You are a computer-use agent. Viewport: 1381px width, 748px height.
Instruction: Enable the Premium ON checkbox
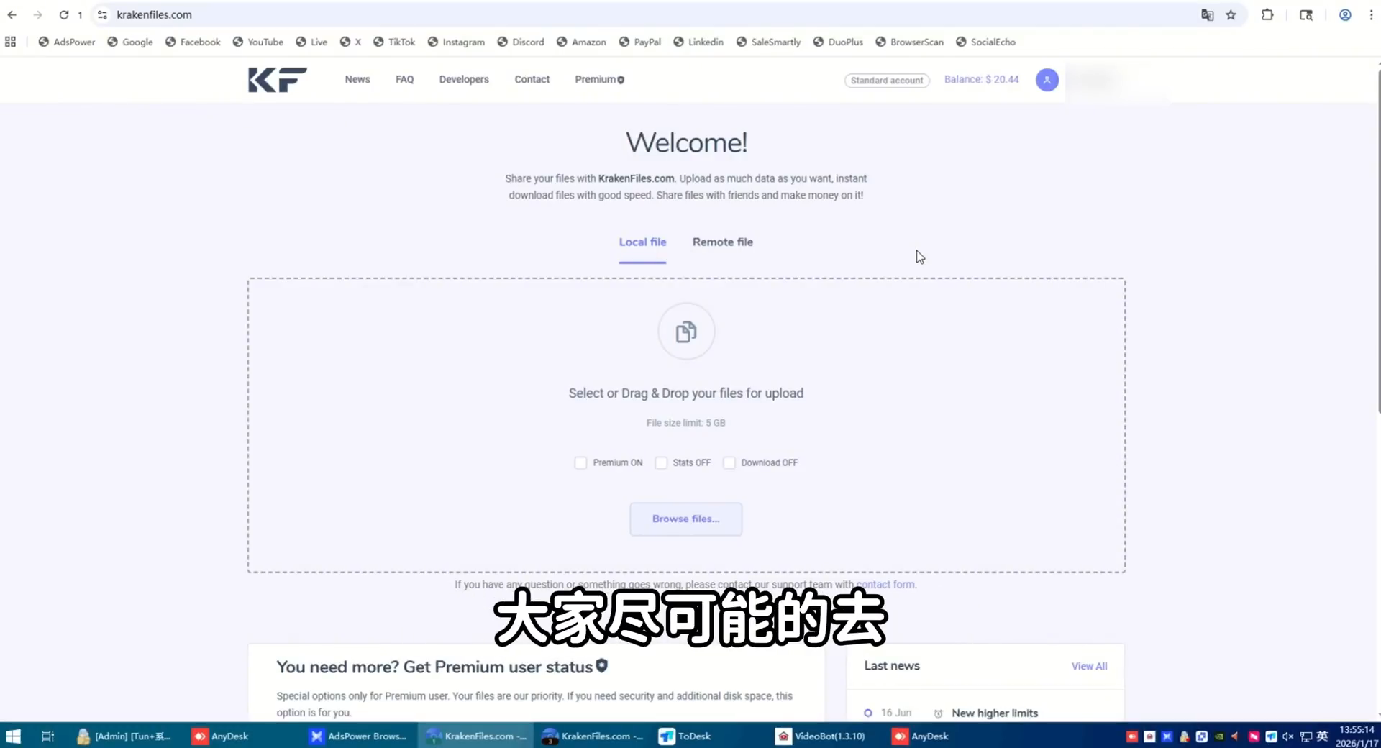click(x=580, y=462)
